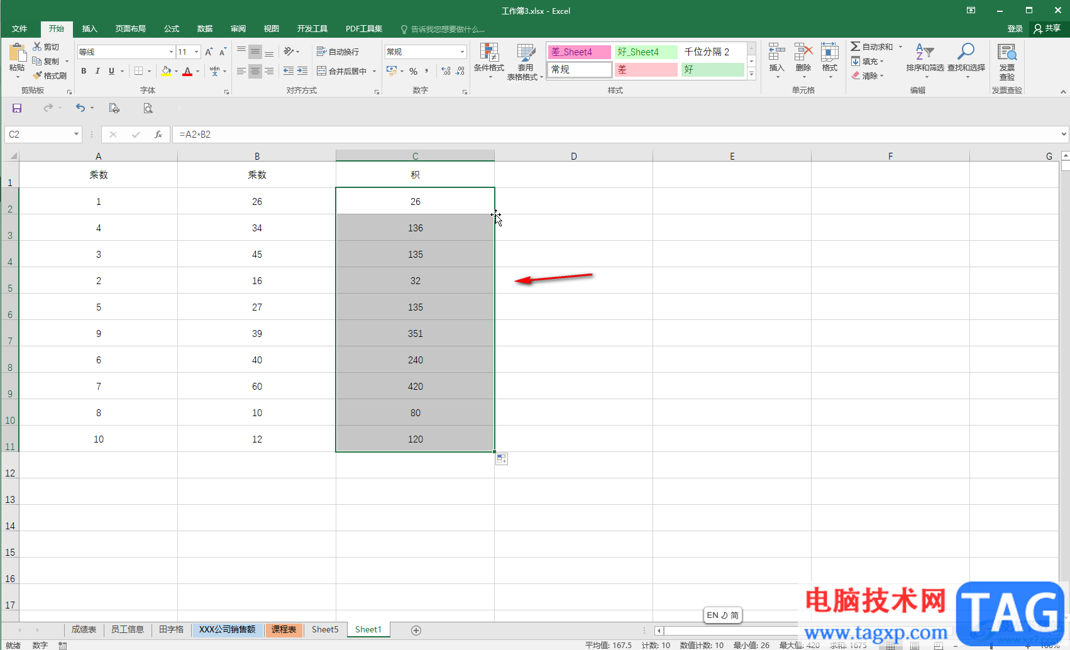Click the Tell Me search box
Image resolution: width=1070 pixels, height=650 pixels.
click(443, 29)
